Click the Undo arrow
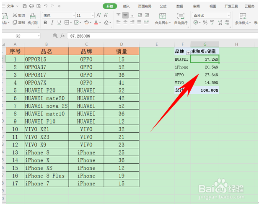259x206 pixels. [46, 6]
